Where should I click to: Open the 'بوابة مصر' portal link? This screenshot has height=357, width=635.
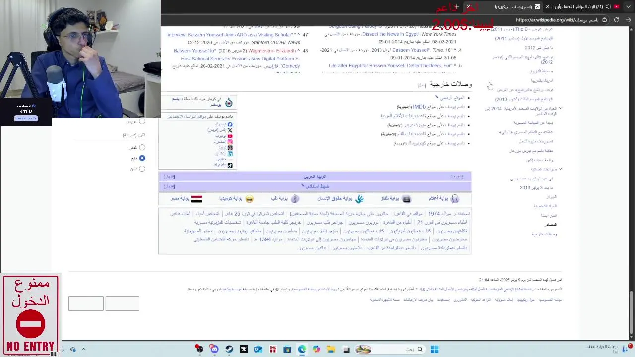click(180, 199)
